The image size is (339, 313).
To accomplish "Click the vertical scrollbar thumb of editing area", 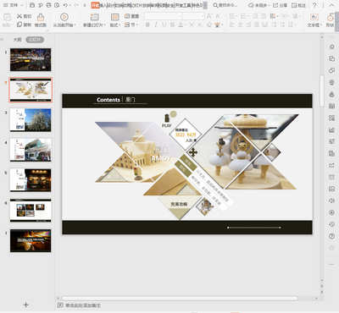I will [322, 91].
